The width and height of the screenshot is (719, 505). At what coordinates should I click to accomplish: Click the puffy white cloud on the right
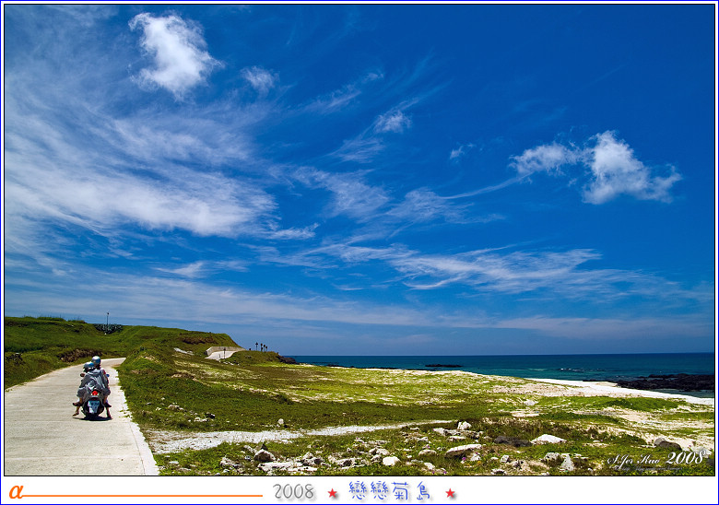point(612,169)
